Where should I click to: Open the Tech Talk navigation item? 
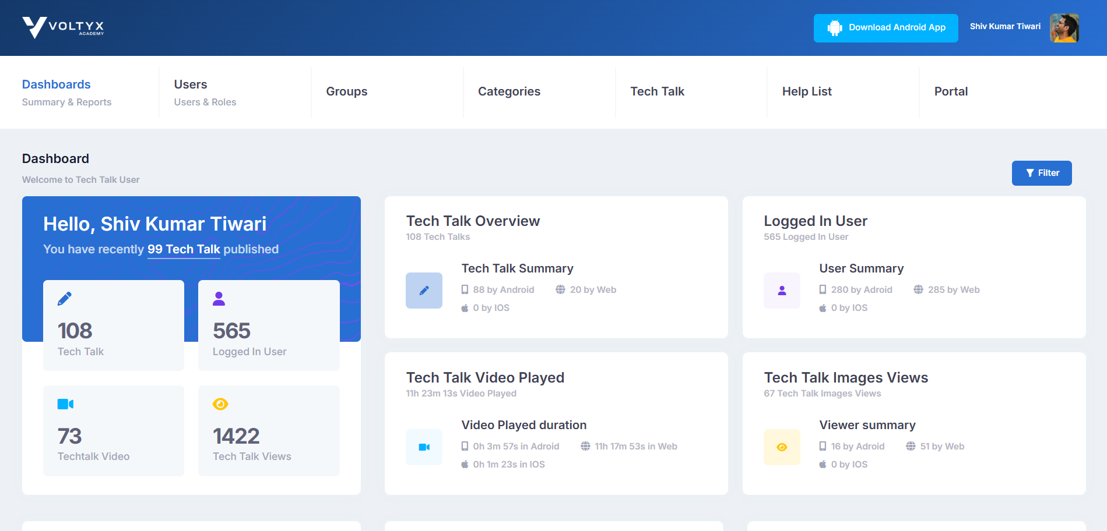(657, 91)
